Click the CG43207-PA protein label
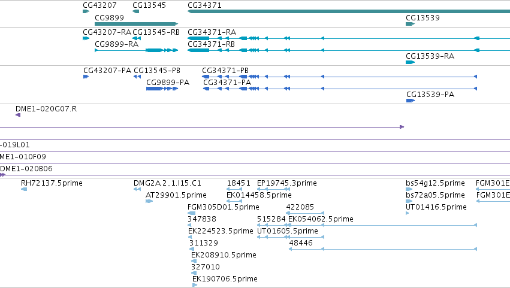The width and height of the screenshot is (510, 288). click(107, 71)
